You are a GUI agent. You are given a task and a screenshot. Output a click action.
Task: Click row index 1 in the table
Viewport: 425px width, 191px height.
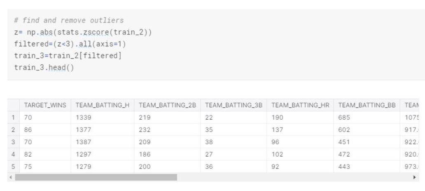click(x=13, y=118)
